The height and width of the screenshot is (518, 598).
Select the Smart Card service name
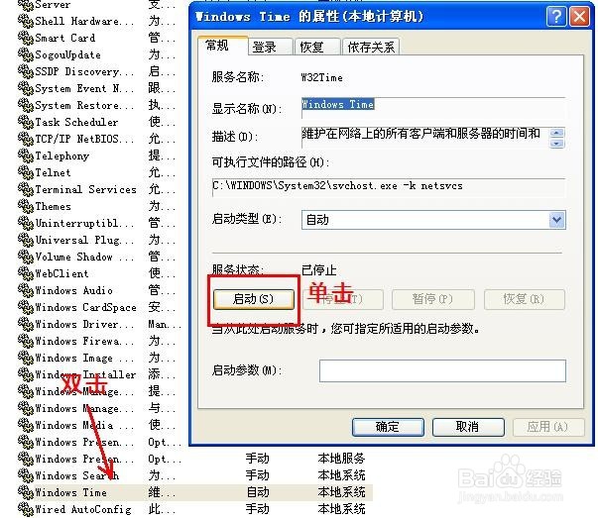click(x=65, y=38)
